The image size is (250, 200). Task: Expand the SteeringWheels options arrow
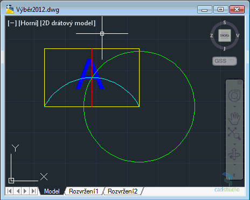coord(234,107)
